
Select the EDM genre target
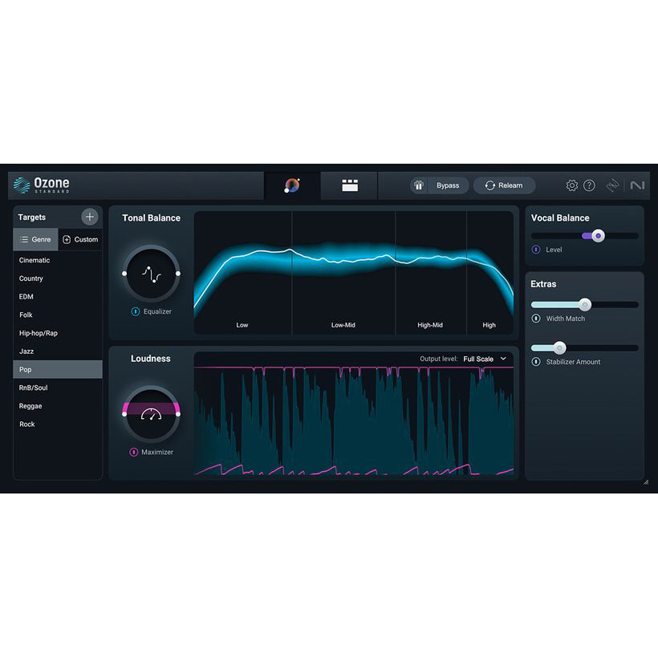[58, 297]
